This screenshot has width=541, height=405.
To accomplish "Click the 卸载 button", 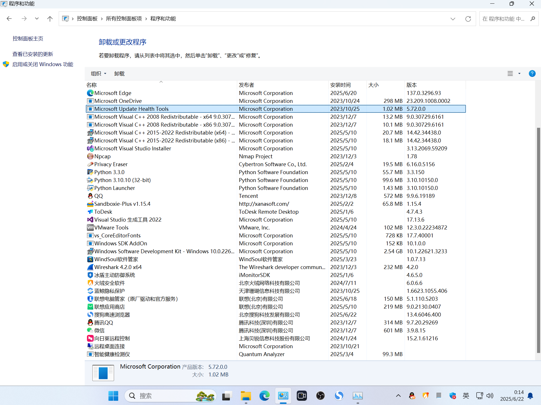I will click(x=119, y=74).
